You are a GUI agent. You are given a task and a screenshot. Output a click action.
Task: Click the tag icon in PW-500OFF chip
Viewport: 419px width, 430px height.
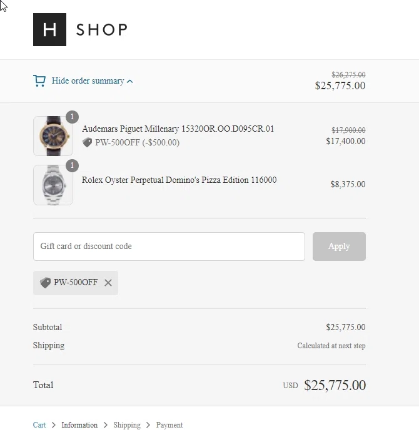[x=45, y=283]
